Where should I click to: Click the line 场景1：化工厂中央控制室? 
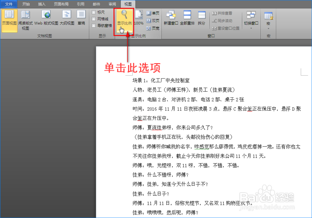(x=161, y=81)
